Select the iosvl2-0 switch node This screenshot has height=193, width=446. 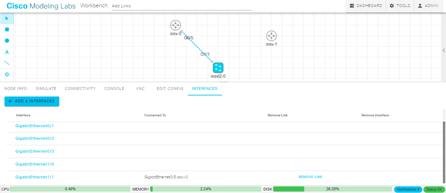click(218, 68)
